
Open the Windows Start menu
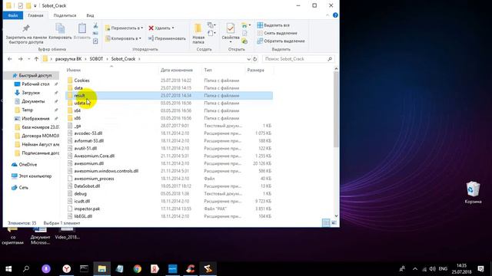pos(8,269)
